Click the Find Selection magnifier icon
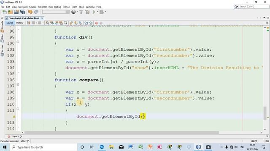 tap(47, 23)
